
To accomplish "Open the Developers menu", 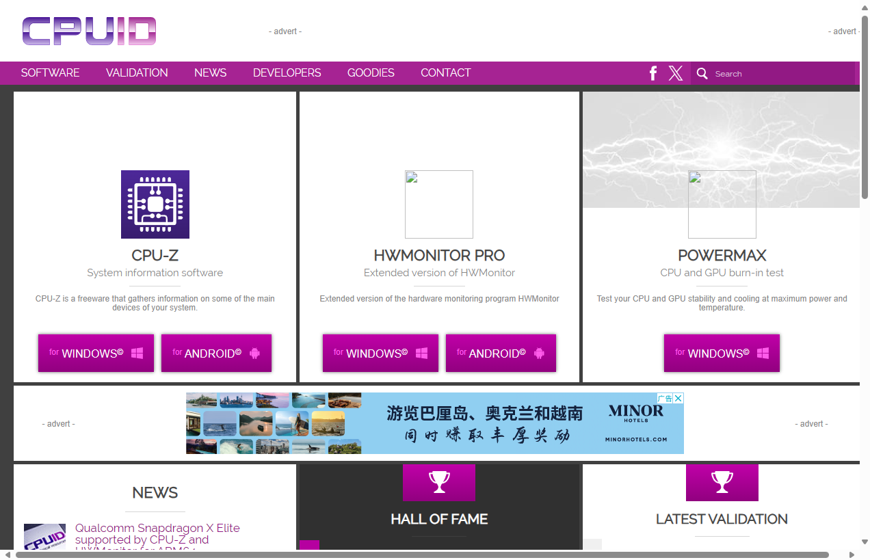I will pyautogui.click(x=287, y=72).
